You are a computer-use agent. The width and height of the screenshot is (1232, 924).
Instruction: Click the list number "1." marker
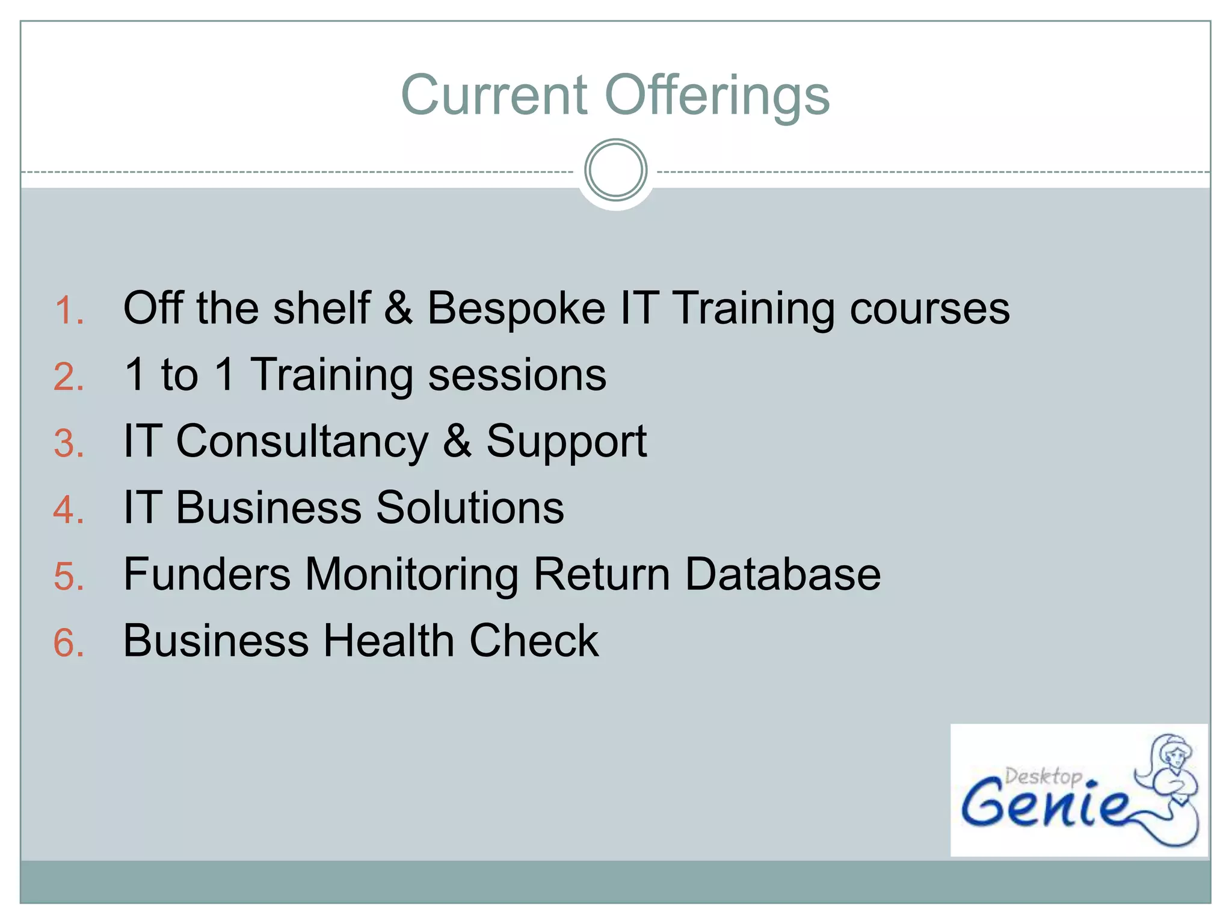[69, 311]
